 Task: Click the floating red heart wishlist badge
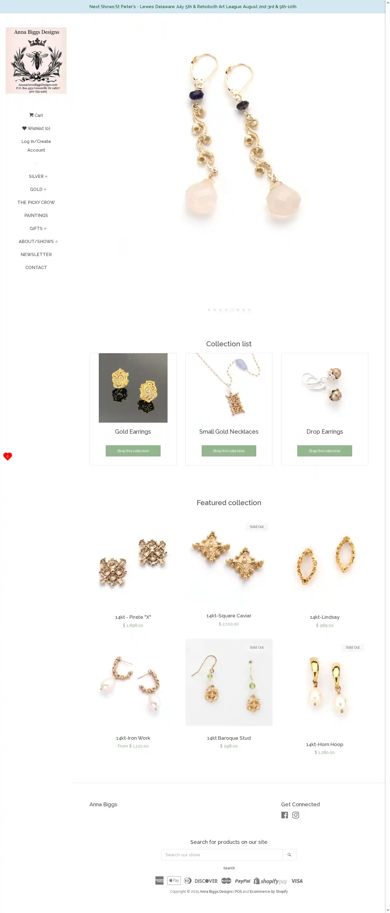pos(8,456)
